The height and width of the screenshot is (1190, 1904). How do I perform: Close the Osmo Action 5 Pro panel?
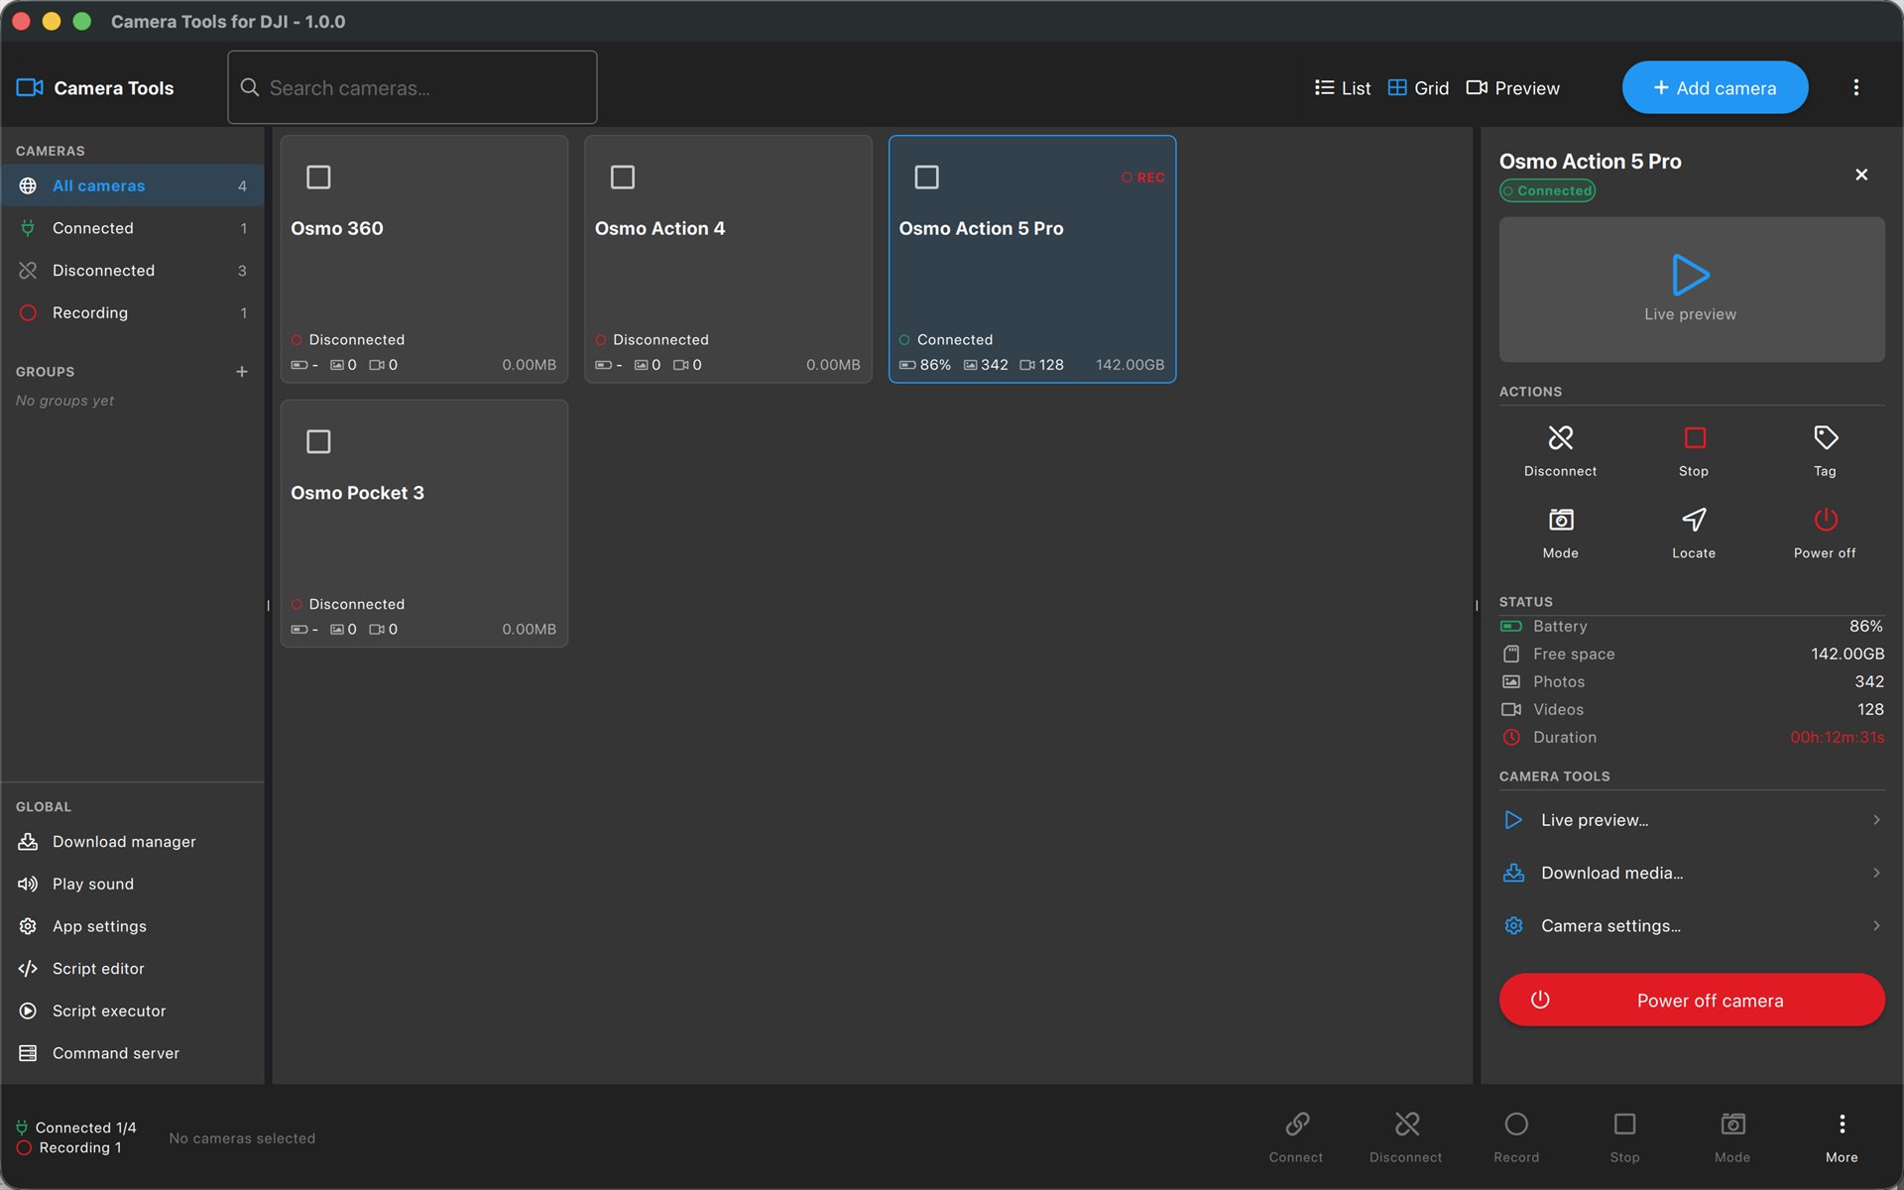coord(1860,175)
